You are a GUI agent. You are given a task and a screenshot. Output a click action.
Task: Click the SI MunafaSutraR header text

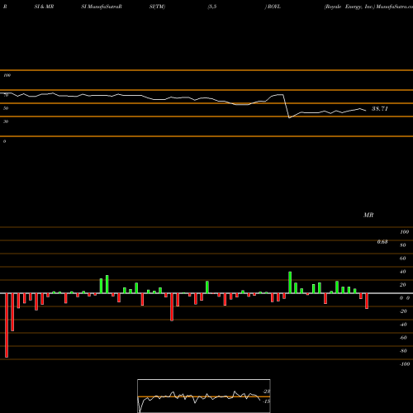click(x=102, y=7)
